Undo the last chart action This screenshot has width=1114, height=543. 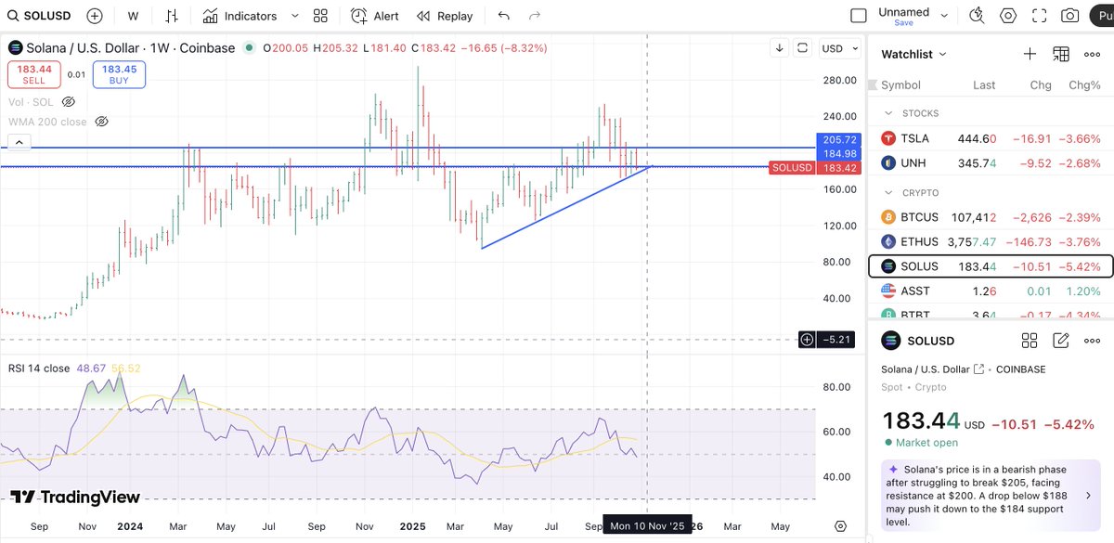[503, 16]
